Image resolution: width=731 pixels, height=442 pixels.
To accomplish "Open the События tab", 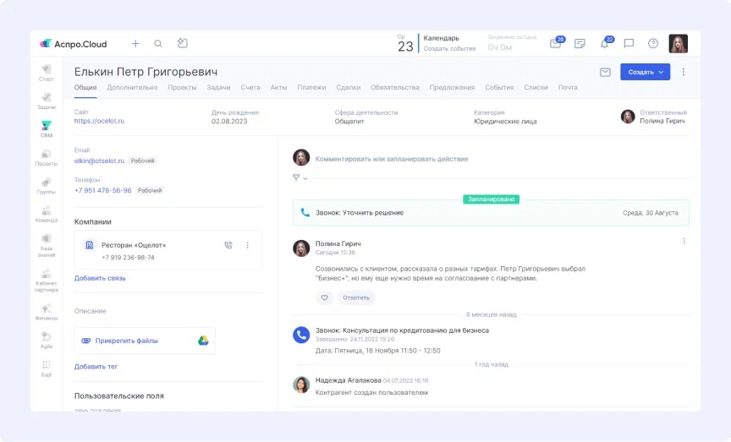I will [x=499, y=88].
